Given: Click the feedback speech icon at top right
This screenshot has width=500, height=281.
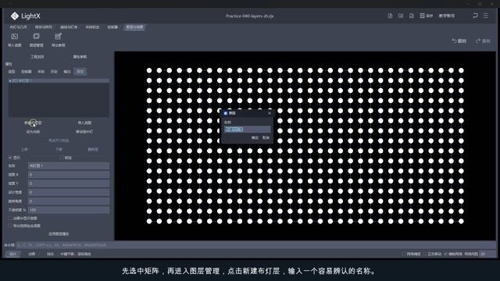Looking at the screenshot, I should click(x=475, y=16).
